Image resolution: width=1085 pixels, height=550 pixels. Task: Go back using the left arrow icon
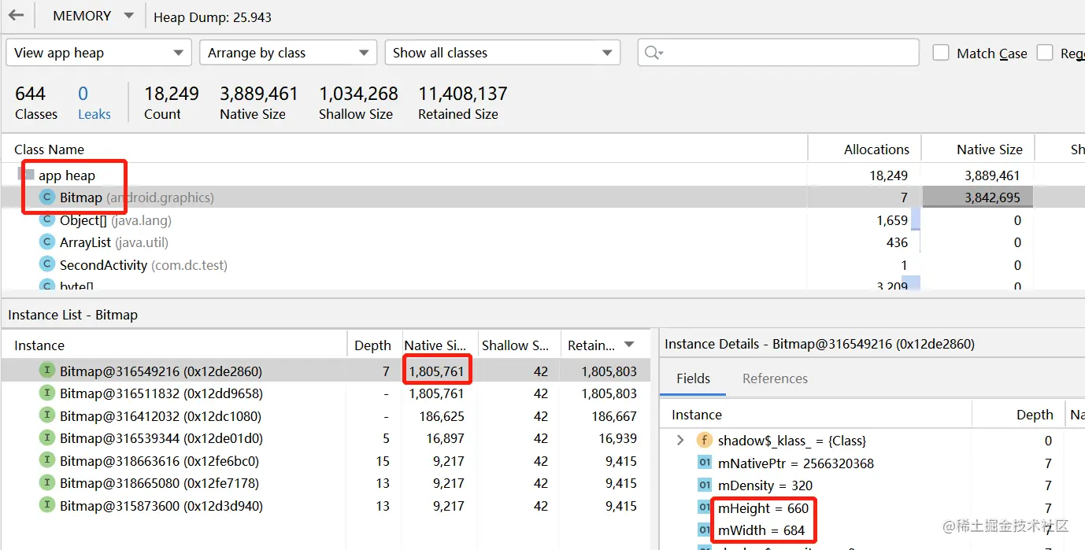point(16,16)
